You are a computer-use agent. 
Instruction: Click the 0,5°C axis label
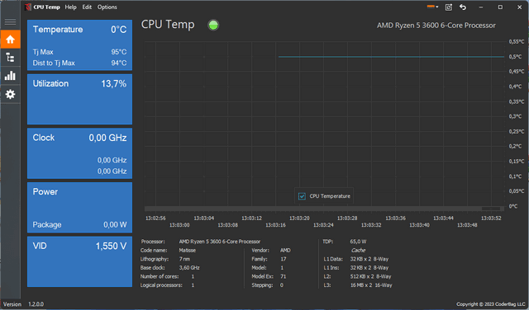click(x=515, y=57)
